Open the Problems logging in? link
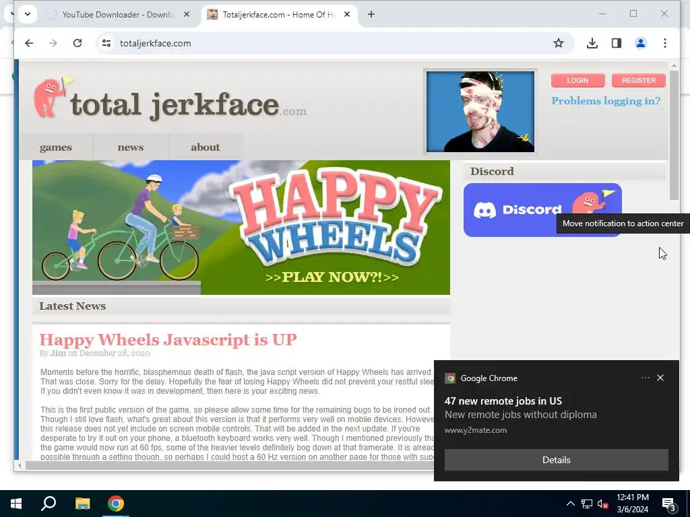 [x=606, y=101]
